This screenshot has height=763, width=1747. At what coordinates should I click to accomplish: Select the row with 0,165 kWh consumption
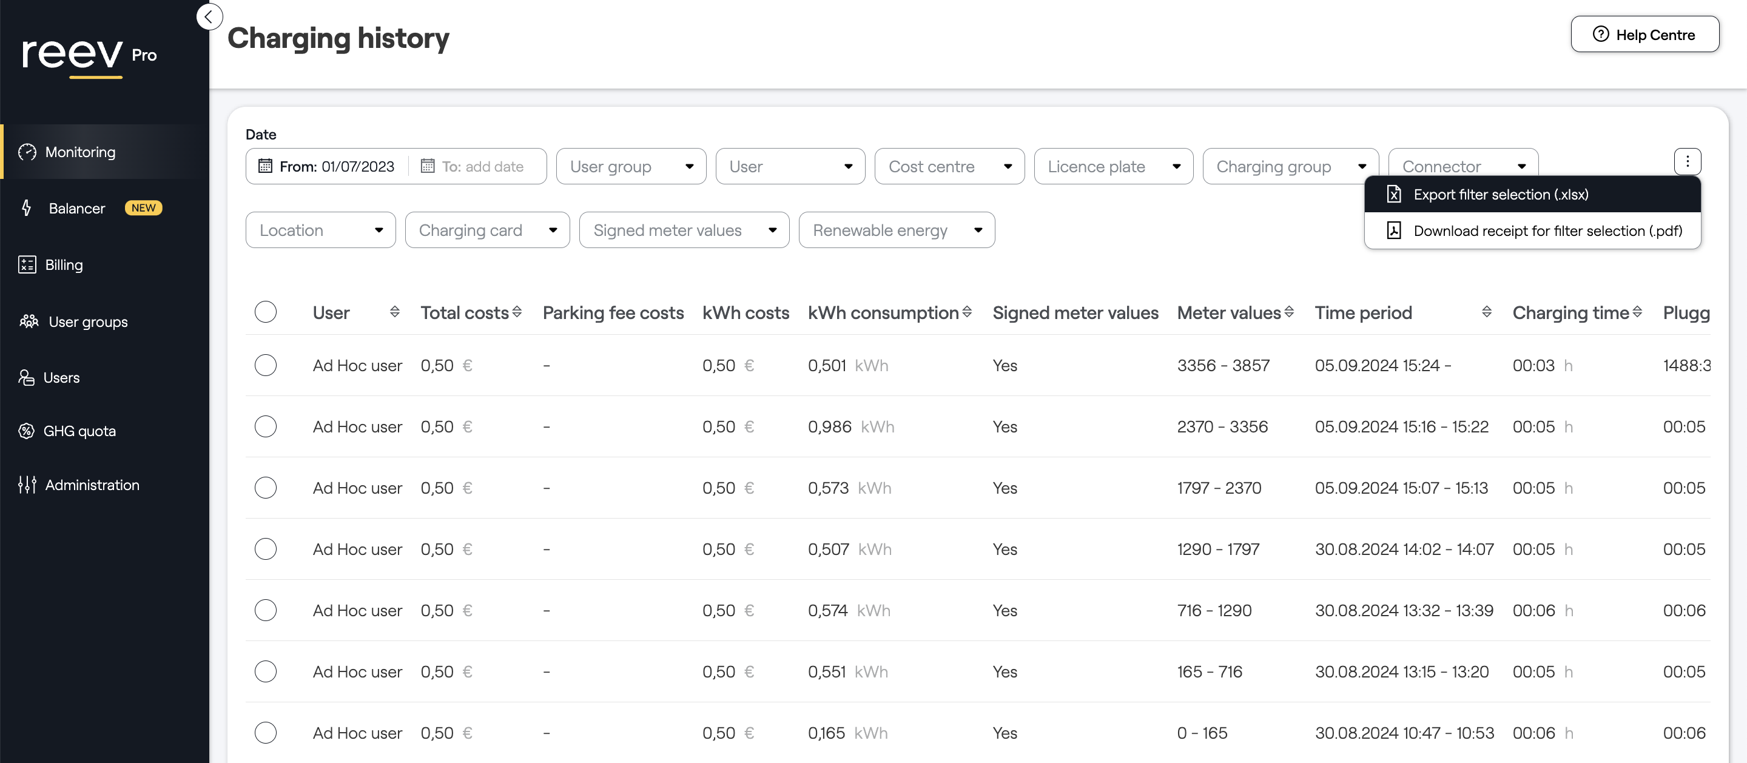point(265,733)
